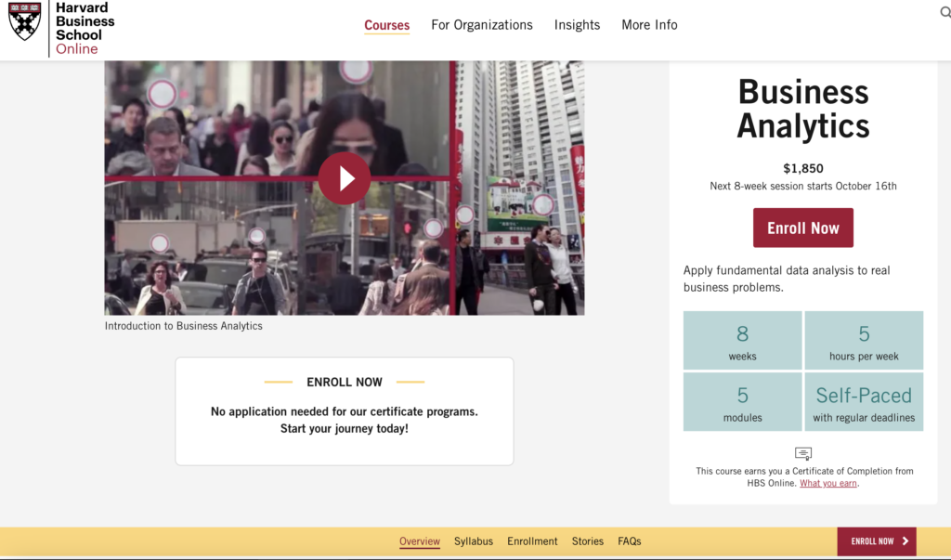Stay on the Overview tab
Screen dimensions: 951x560
tap(419, 540)
